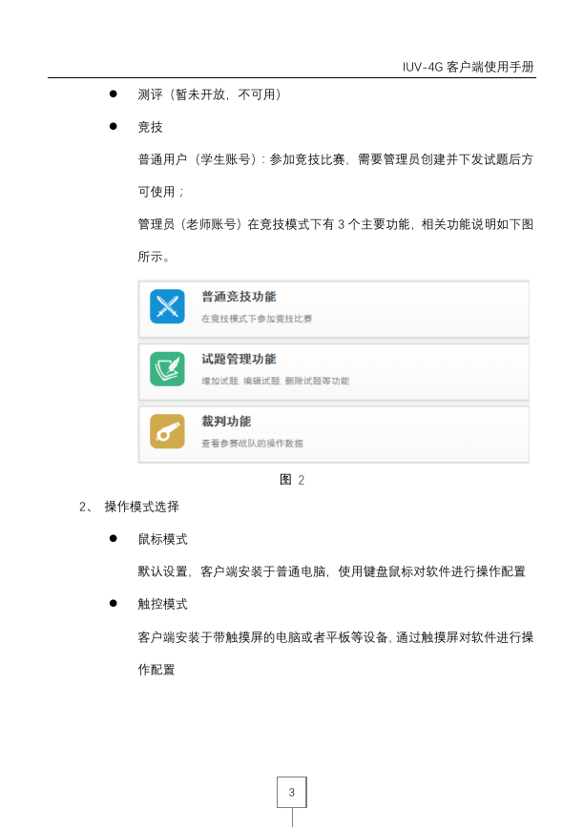Image resolution: width=584 pixels, height=829 pixels.
Task: Click the bullet item 竞技
Action: (150, 127)
